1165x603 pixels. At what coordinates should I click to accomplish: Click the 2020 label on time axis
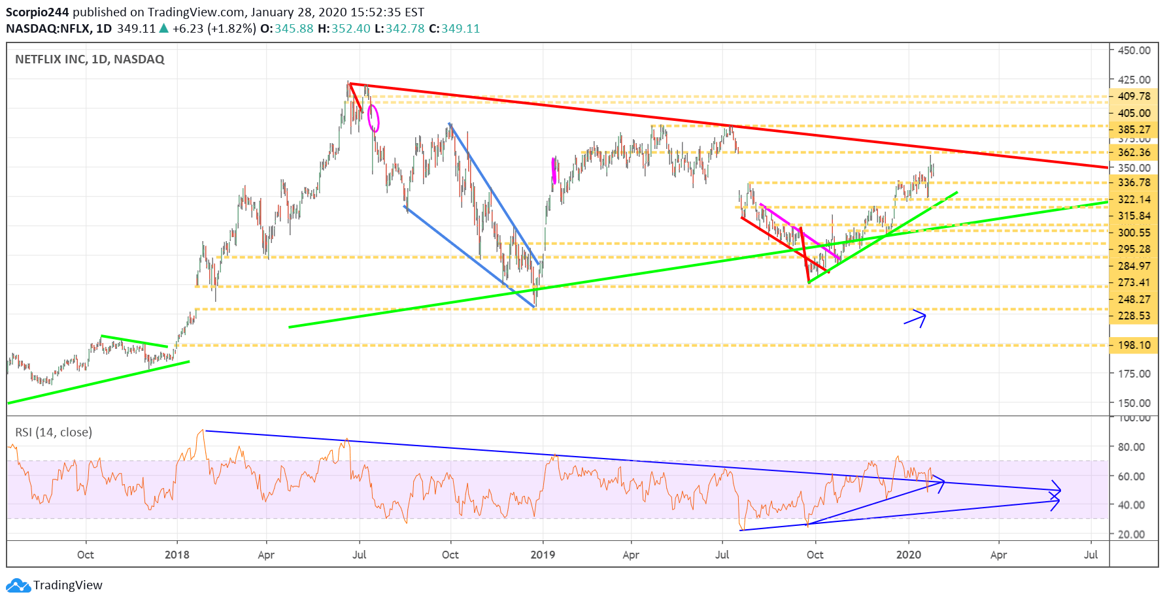pyautogui.click(x=909, y=555)
